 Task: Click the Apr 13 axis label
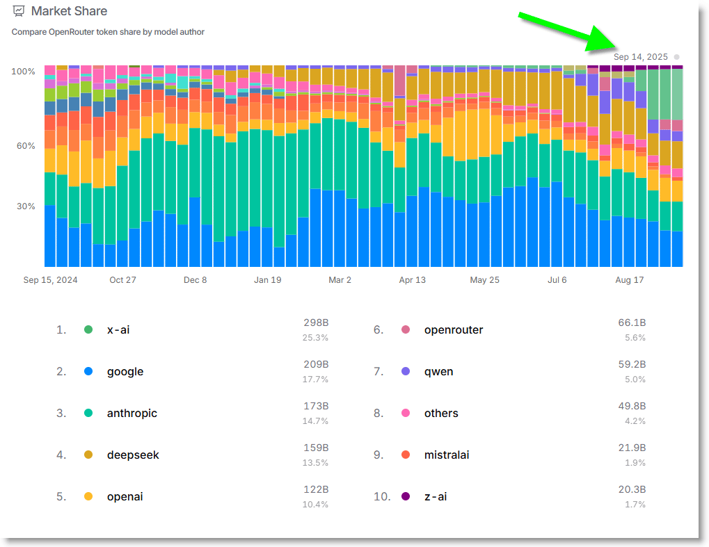pyautogui.click(x=413, y=280)
